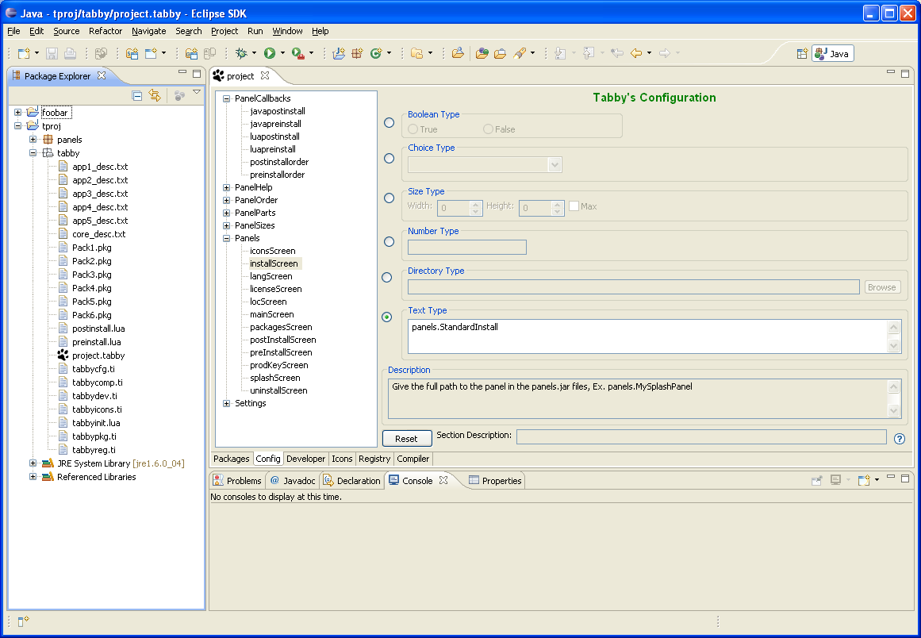Close the project editor tab
921x638 pixels.
click(265, 75)
